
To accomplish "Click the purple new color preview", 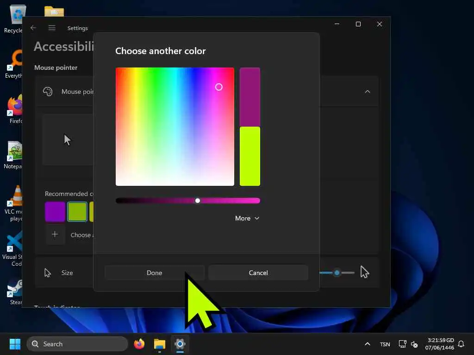I will click(x=249, y=97).
